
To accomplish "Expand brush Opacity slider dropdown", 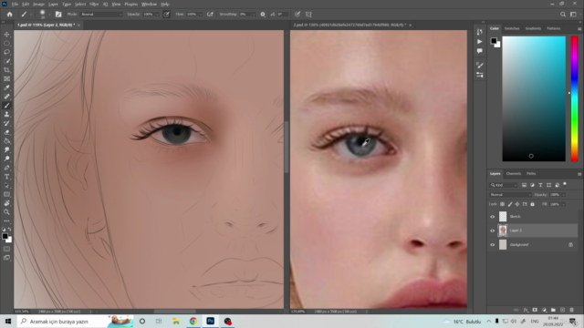I will point(157,15).
